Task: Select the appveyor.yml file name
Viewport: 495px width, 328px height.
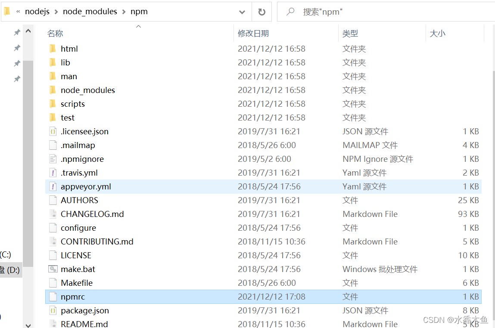Action: pos(86,186)
